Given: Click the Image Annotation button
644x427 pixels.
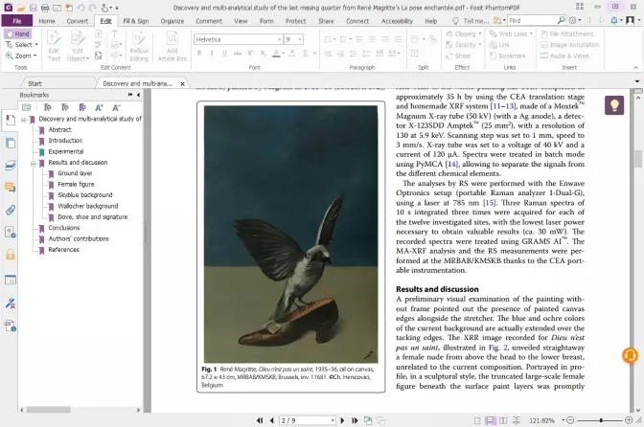Looking at the screenshot, I should [569, 45].
